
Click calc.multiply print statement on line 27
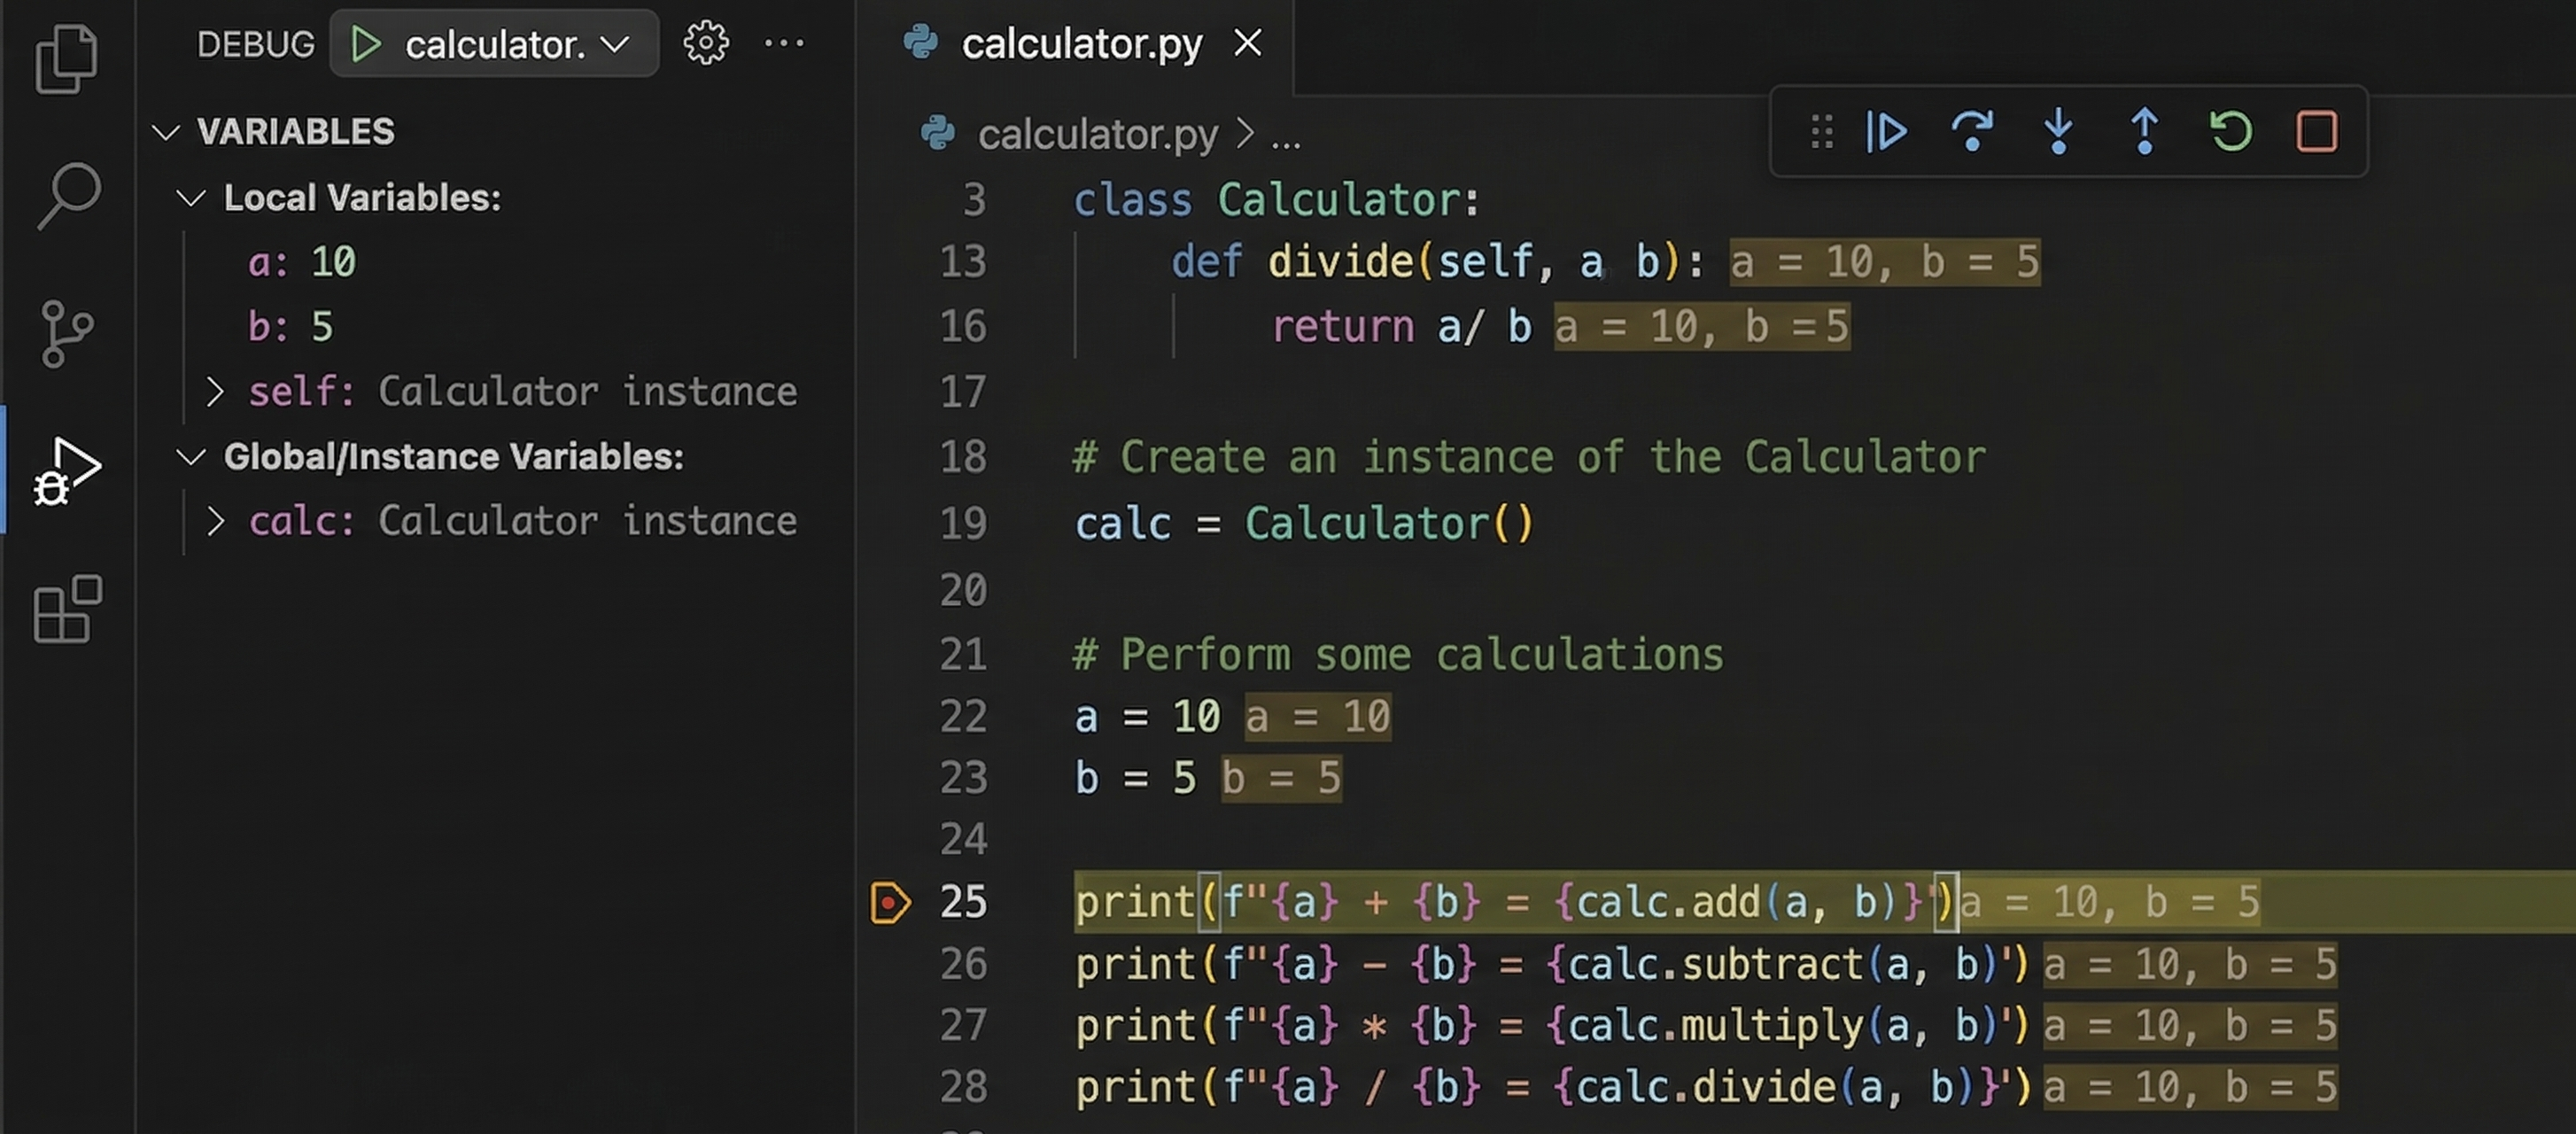coord(1551,1026)
